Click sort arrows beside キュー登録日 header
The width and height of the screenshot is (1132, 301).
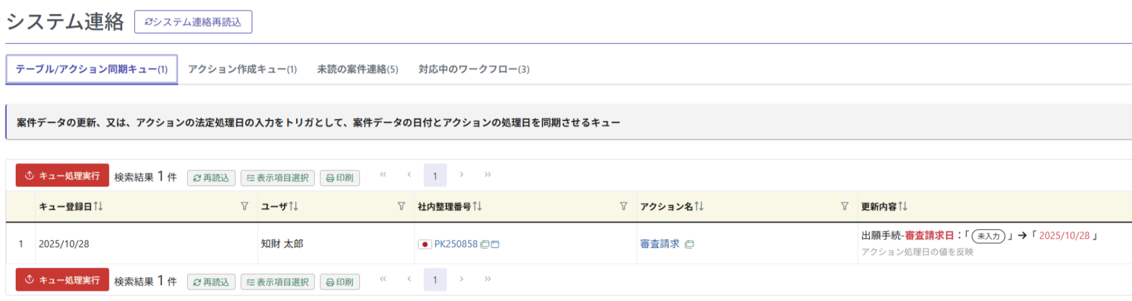(x=98, y=207)
